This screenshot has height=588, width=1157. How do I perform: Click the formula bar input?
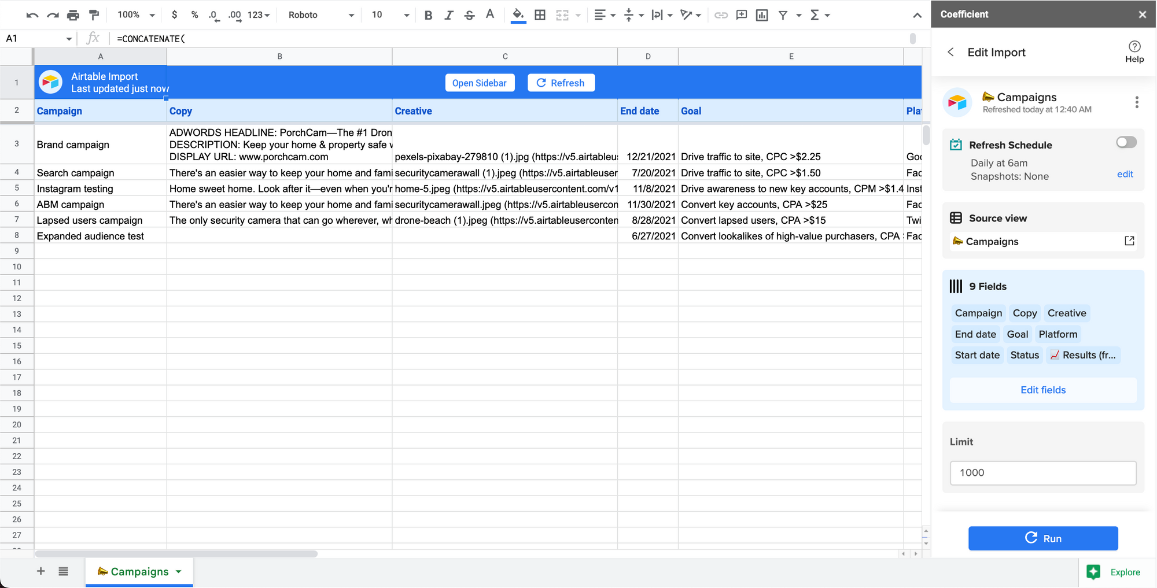(x=509, y=39)
